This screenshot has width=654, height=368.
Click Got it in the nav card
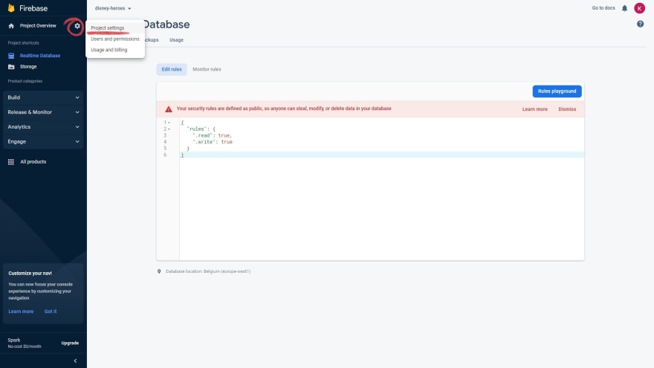[x=51, y=311]
